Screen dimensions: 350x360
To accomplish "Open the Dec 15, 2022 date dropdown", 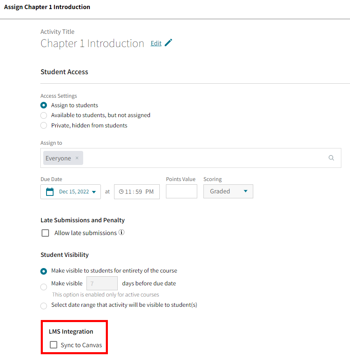I will [93, 191].
